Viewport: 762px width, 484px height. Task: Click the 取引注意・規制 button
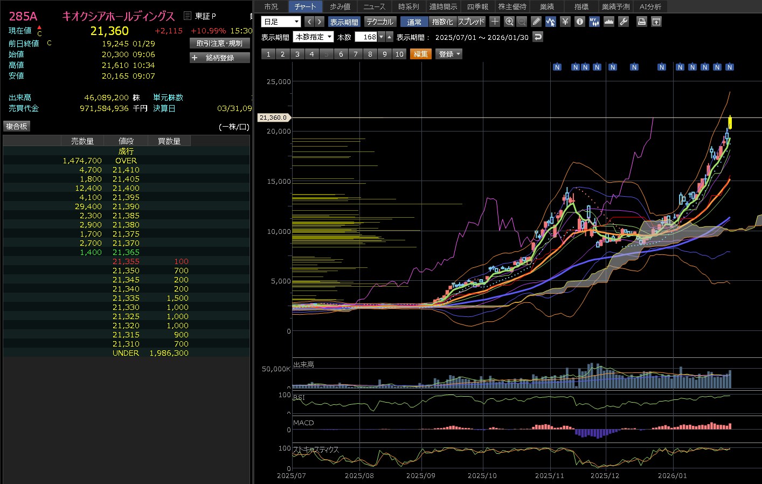click(219, 43)
